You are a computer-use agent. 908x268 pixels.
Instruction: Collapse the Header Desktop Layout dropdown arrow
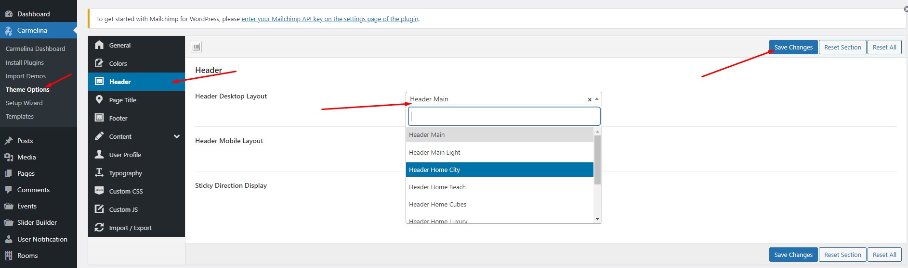(x=597, y=99)
